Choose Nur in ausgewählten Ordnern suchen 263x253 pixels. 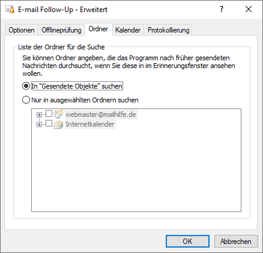[x=26, y=100]
